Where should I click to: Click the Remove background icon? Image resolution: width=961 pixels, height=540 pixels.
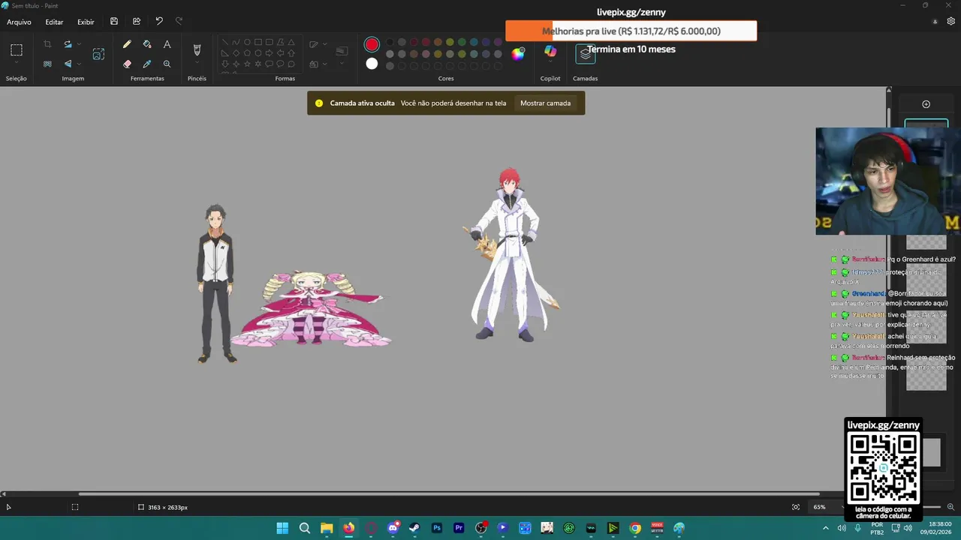coord(47,64)
